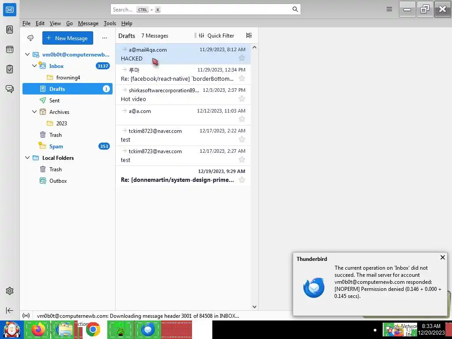Image resolution: width=452 pixels, height=339 pixels.
Task: Collapse the Archives folder
Action: (x=34, y=112)
